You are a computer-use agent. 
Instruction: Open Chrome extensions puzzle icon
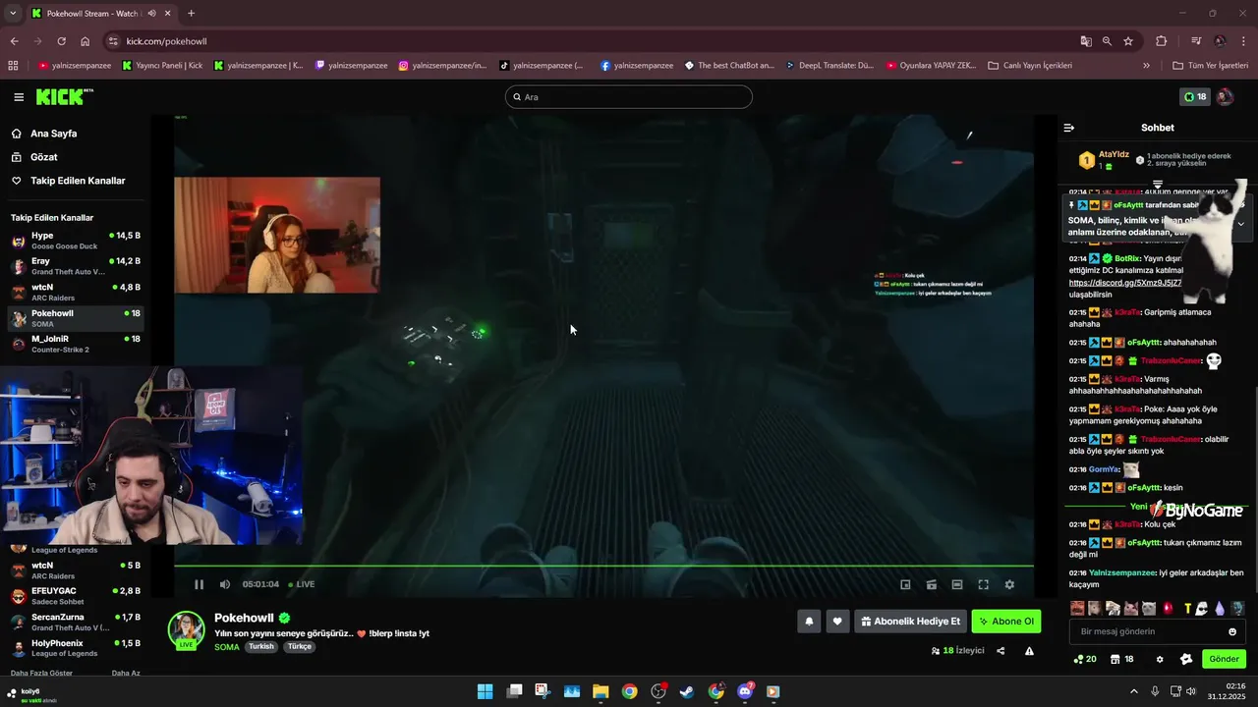tap(1162, 41)
